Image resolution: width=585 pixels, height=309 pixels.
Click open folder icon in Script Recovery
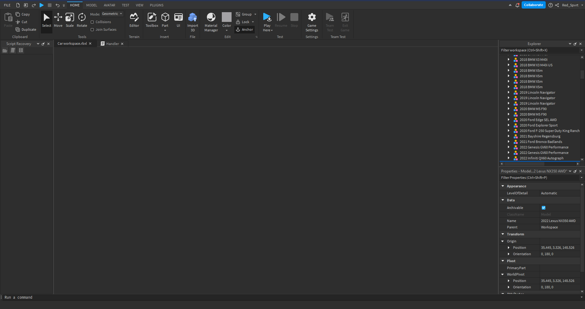5,50
